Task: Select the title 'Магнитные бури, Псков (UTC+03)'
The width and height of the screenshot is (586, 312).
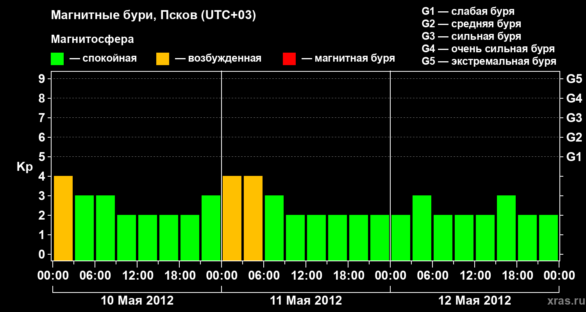Action: pos(154,16)
